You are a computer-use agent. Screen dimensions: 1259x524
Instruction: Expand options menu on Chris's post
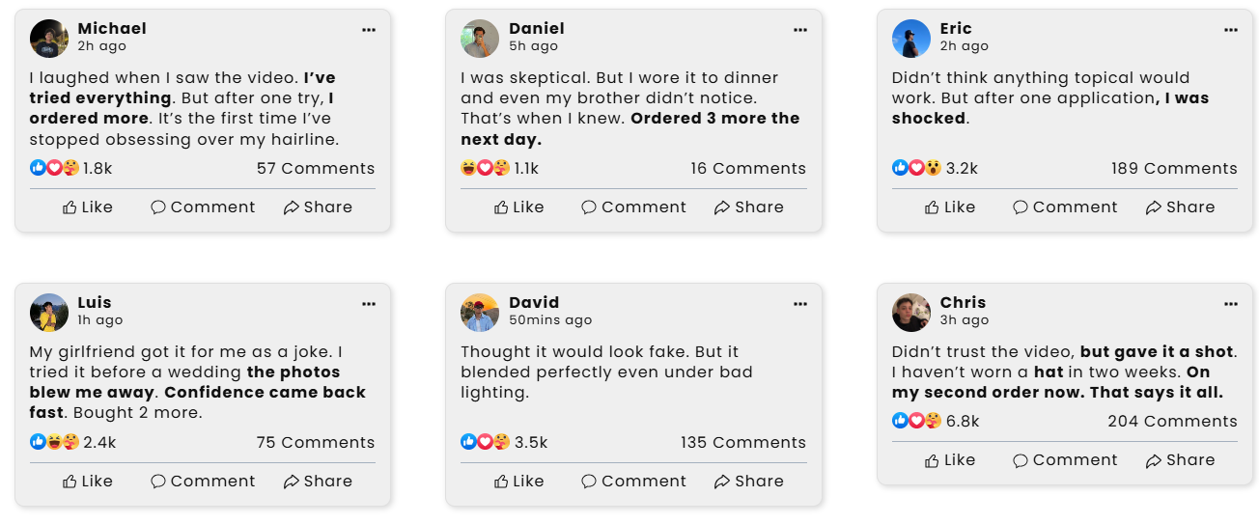[1231, 304]
